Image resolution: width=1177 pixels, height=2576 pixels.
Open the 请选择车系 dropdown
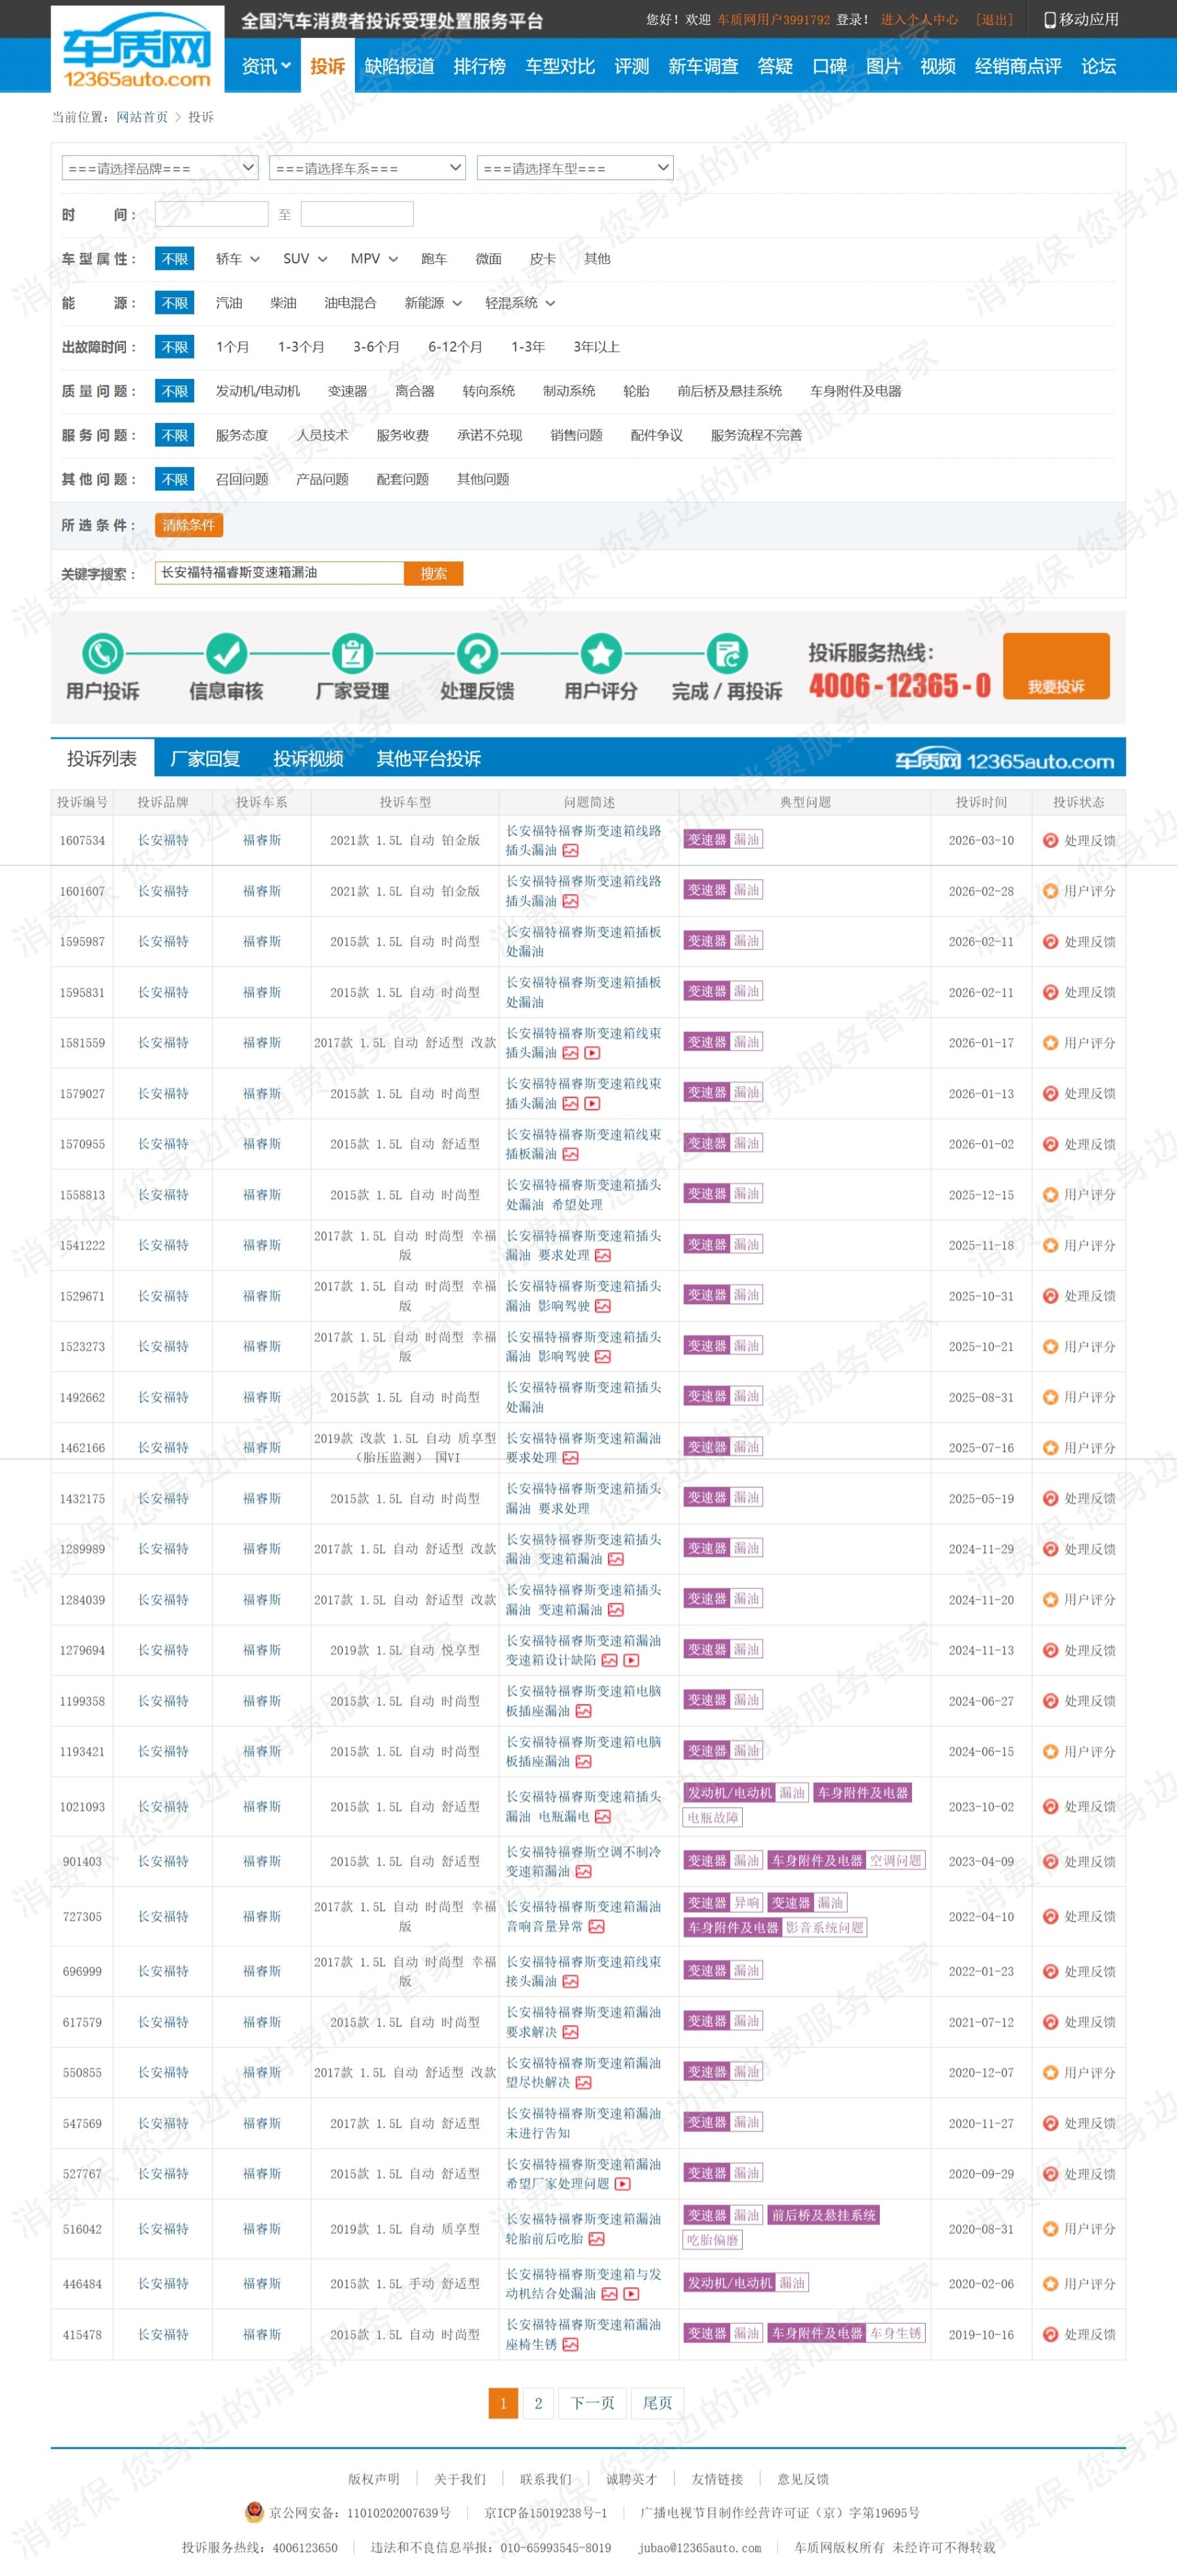click(x=367, y=168)
